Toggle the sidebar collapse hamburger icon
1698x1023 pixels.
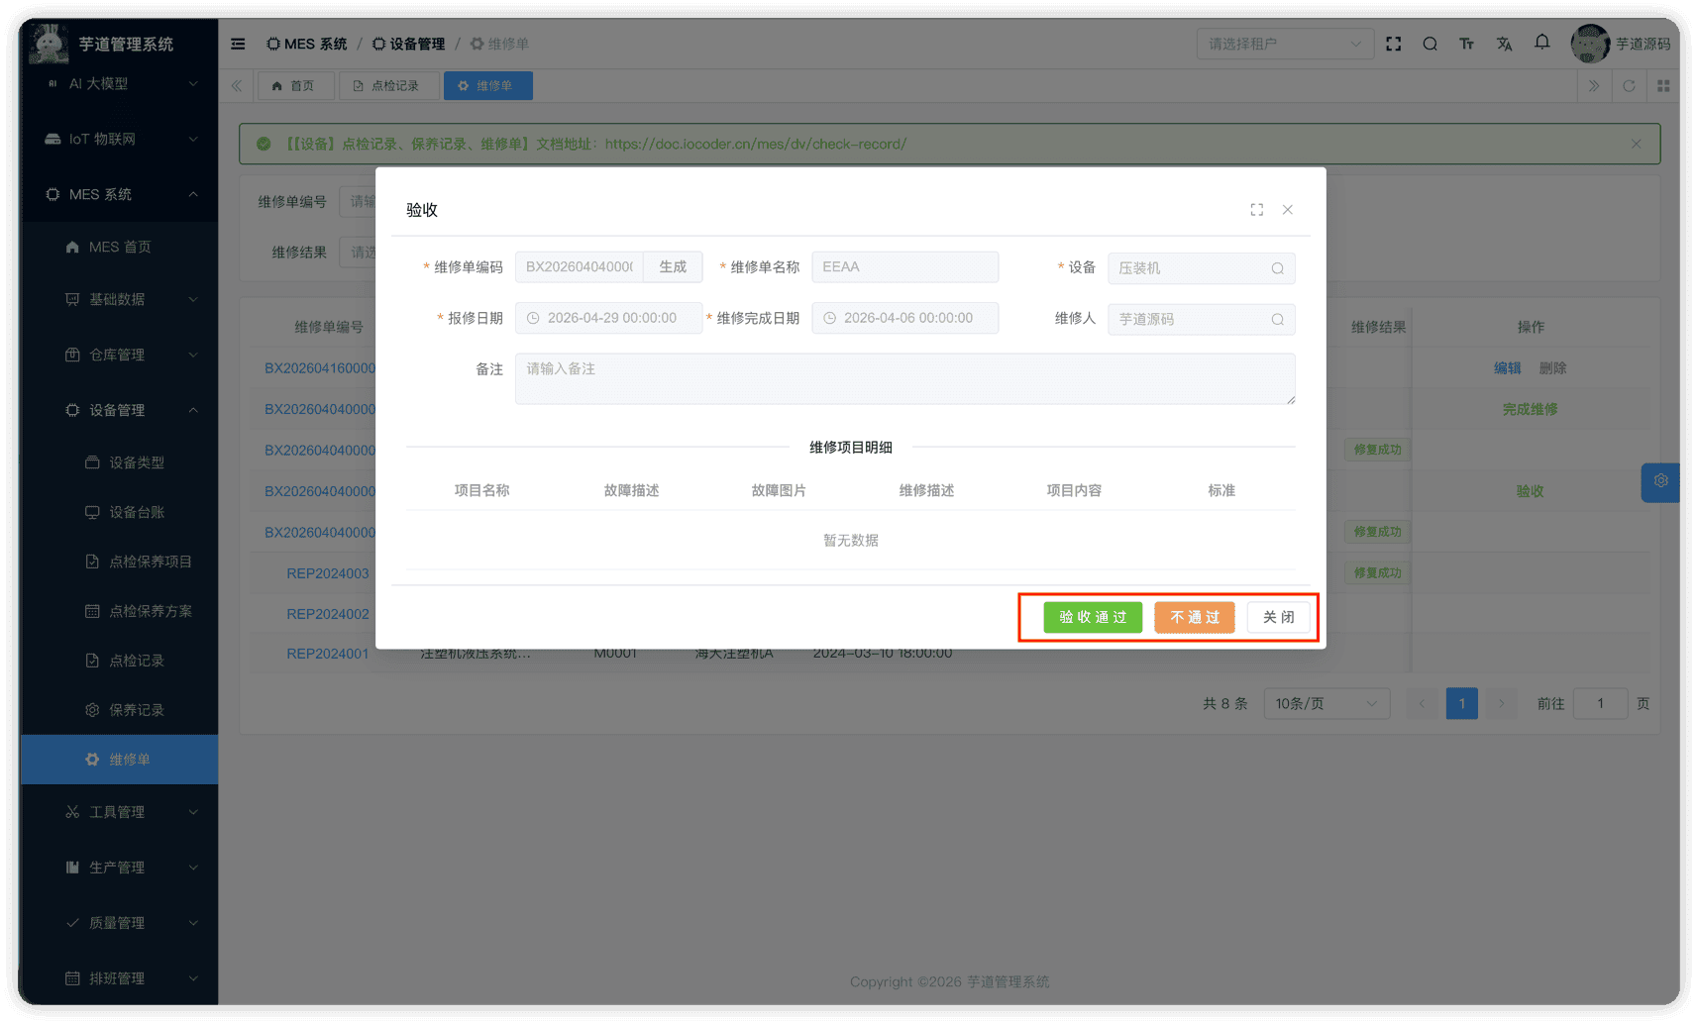click(x=238, y=44)
